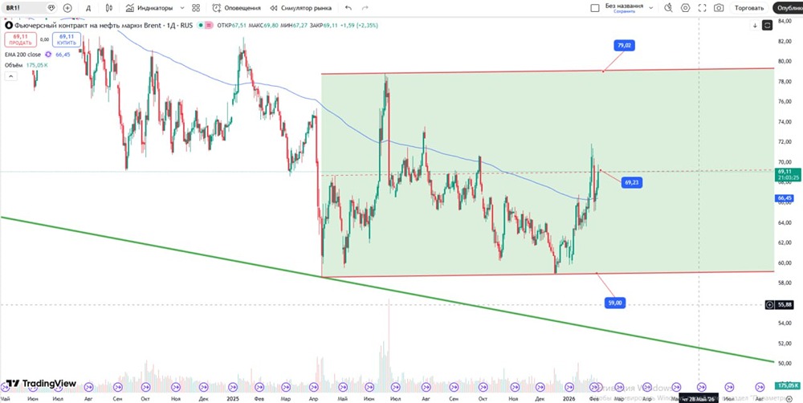
Task: Click the Сохранить link under Без названия
Action: pos(625,10)
